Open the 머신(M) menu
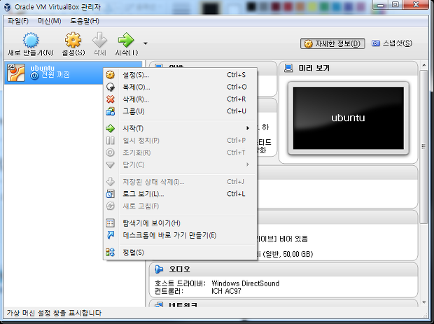This screenshot has width=434, height=324. 49,21
